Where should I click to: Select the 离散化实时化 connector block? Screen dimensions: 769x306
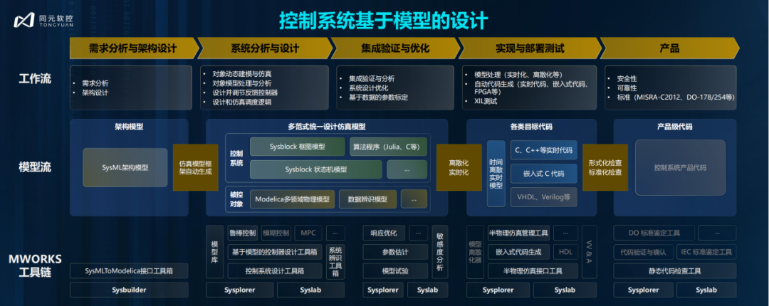pyautogui.click(x=459, y=167)
